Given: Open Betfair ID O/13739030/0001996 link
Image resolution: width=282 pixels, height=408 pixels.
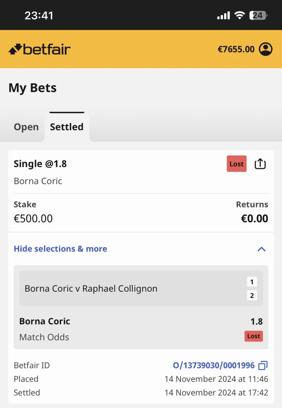Looking at the screenshot, I should [x=214, y=366].
